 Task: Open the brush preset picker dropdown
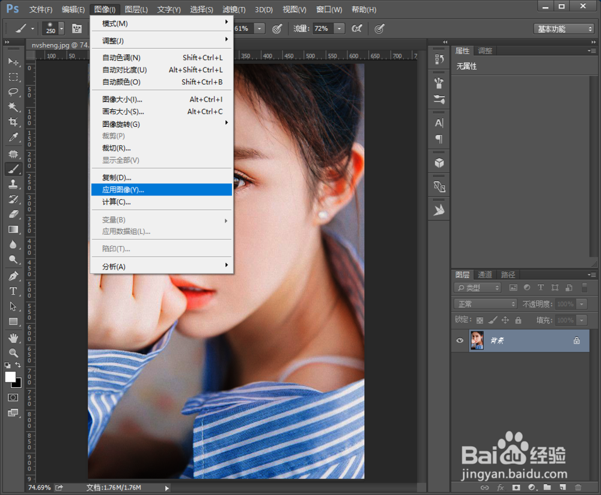61,28
